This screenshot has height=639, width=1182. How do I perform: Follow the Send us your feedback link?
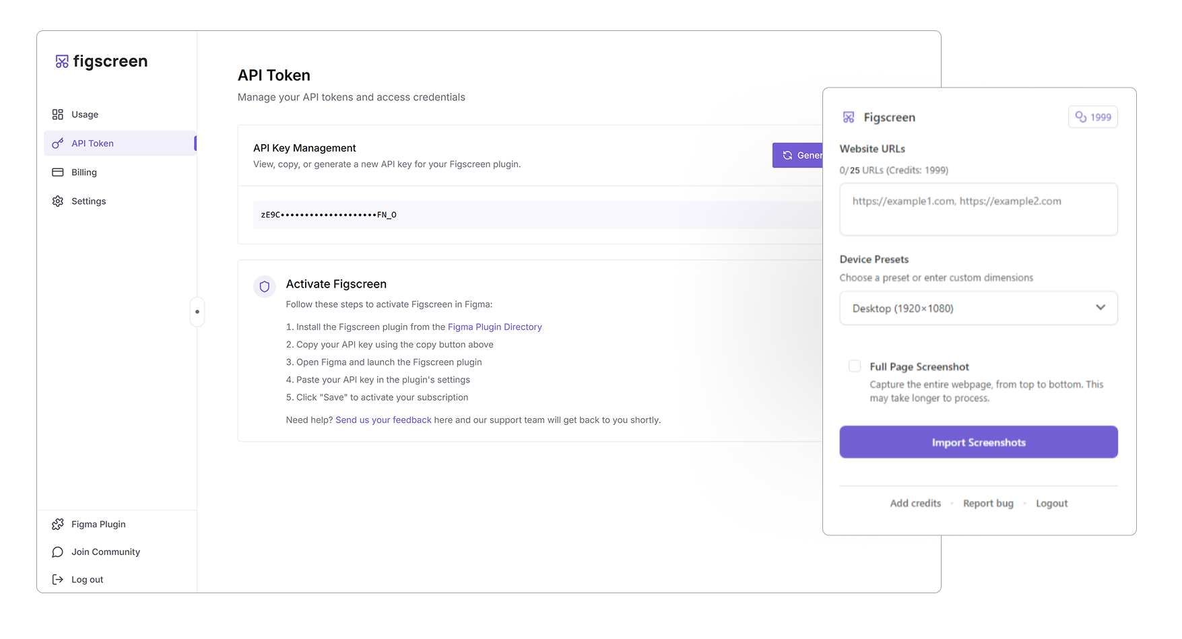[383, 420]
